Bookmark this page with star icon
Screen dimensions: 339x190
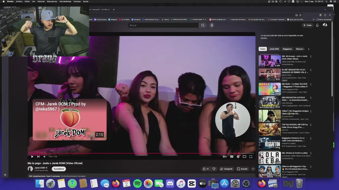point(300,15)
